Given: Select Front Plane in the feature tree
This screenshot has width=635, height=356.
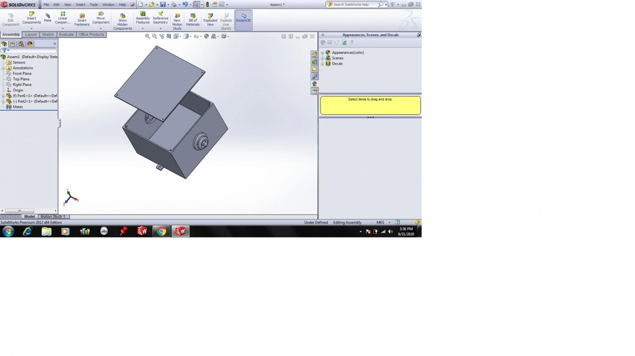Looking at the screenshot, I should coord(22,74).
